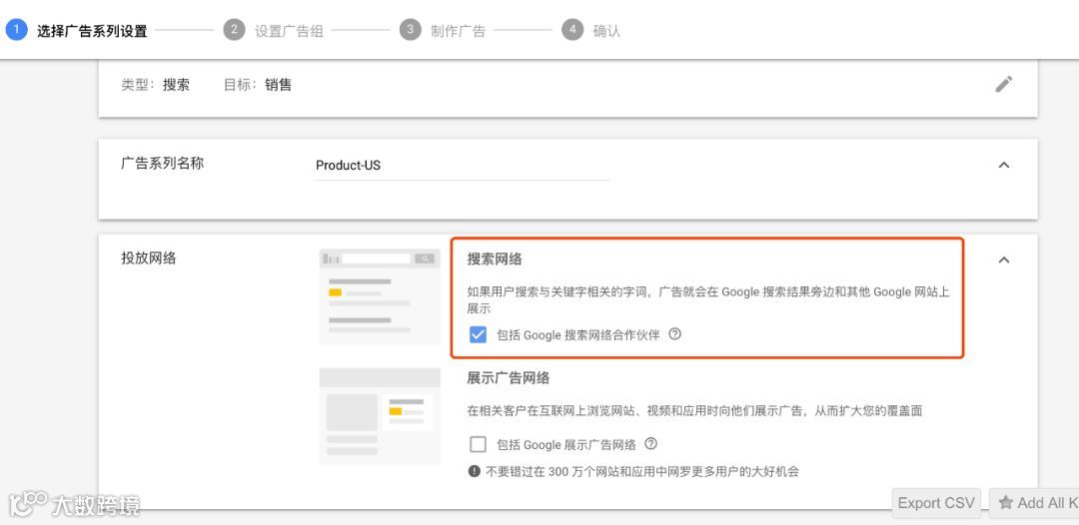The height and width of the screenshot is (525, 1079).
Task: Click the 搜索网络 heading
Action: [x=495, y=260]
